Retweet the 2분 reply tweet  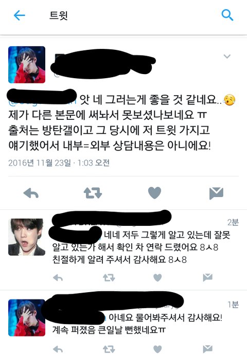[109, 278]
